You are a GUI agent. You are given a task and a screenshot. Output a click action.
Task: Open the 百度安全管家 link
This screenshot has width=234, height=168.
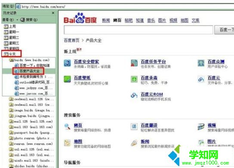coord(86,62)
